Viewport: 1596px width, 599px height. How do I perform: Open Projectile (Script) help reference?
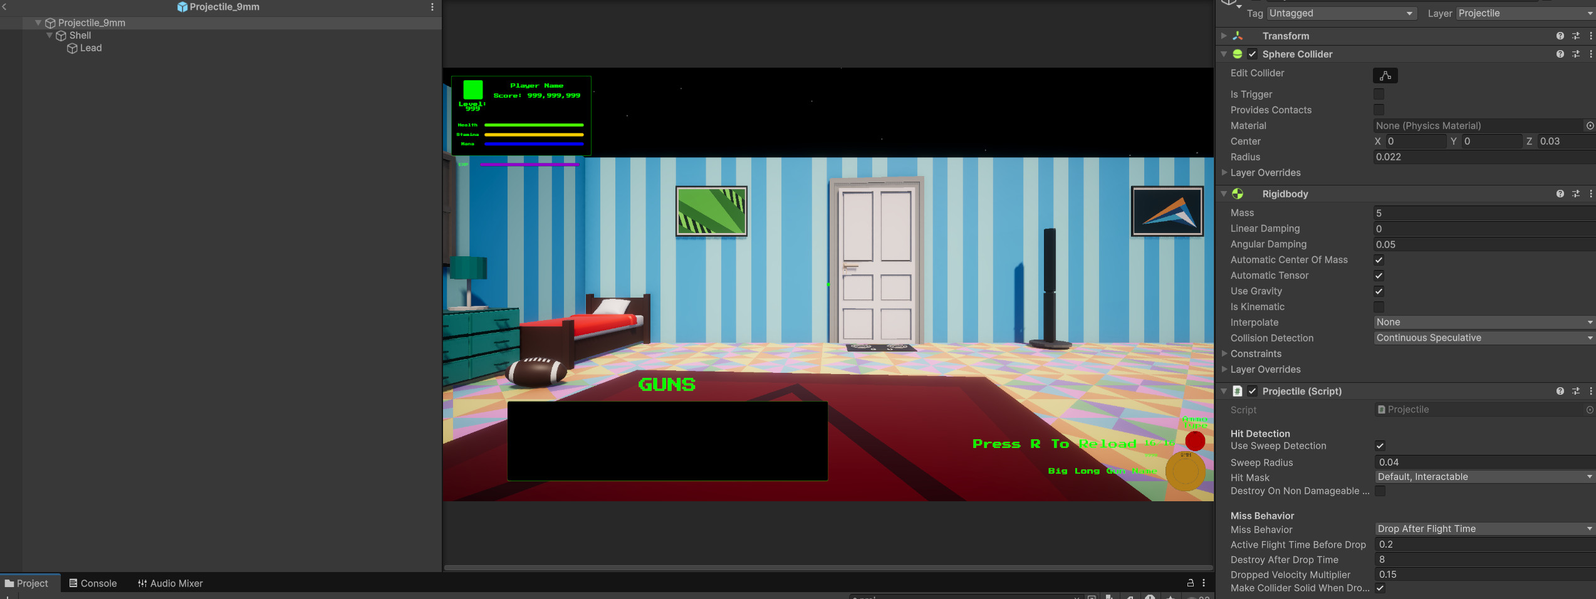pyautogui.click(x=1560, y=391)
